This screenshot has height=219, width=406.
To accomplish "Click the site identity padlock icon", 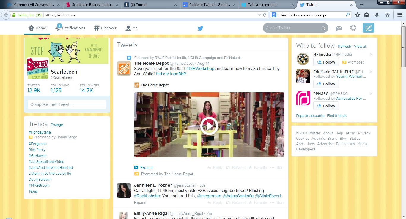I will [14, 15].
